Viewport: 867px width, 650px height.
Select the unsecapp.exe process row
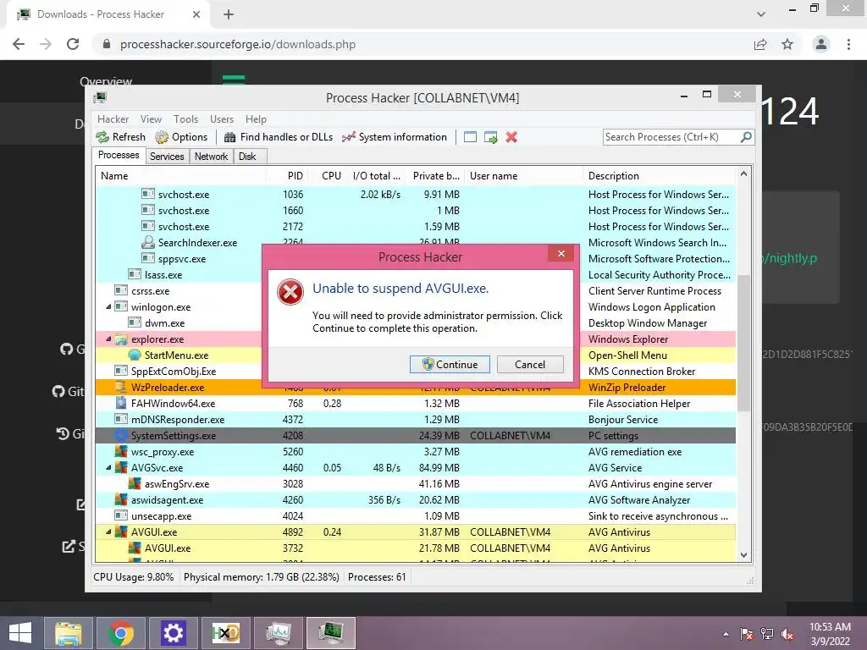[415, 515]
